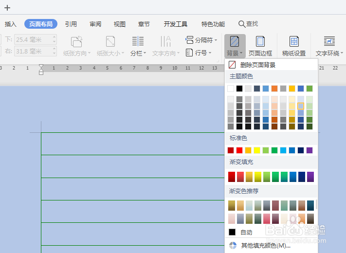
Task: Click the line number (行号) icon
Action: coord(189,53)
